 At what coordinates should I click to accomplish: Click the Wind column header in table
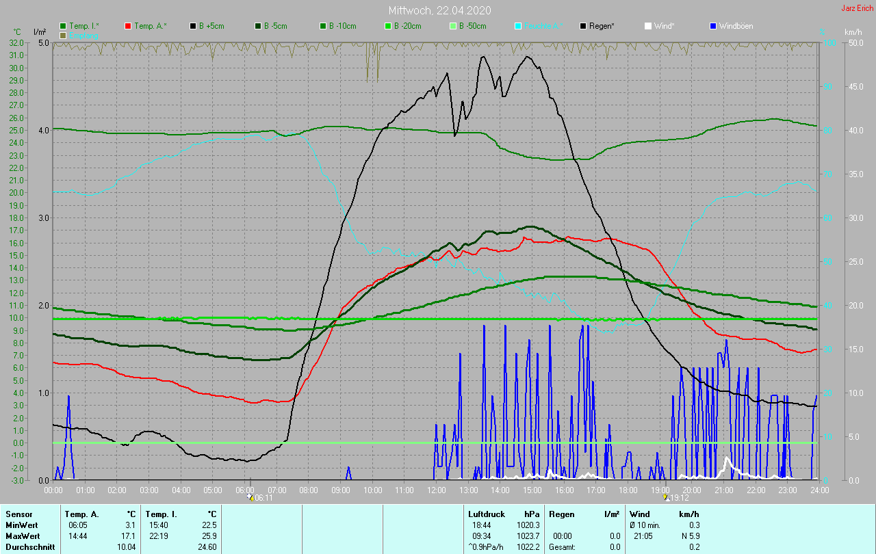639,514
